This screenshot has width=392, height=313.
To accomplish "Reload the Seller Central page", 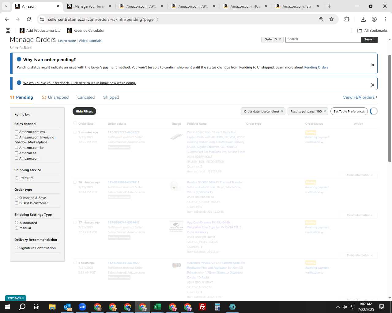I will pos(29,19).
